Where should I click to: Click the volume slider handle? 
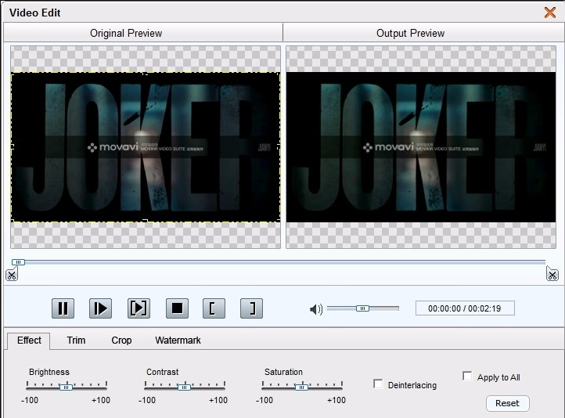(362, 308)
